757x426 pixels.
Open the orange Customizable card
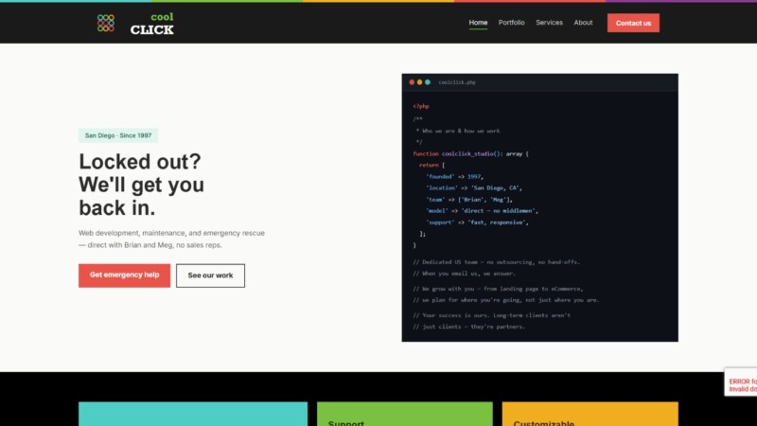click(x=590, y=414)
